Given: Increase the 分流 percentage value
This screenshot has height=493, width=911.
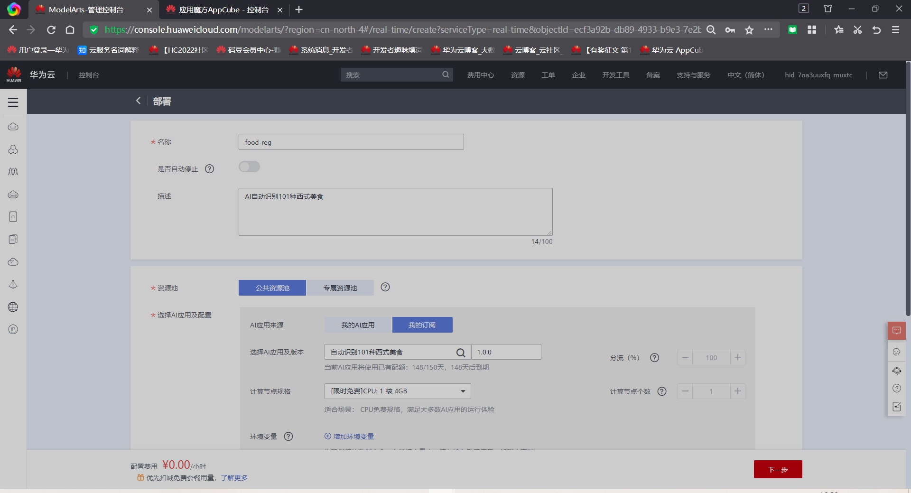Looking at the screenshot, I should point(738,358).
